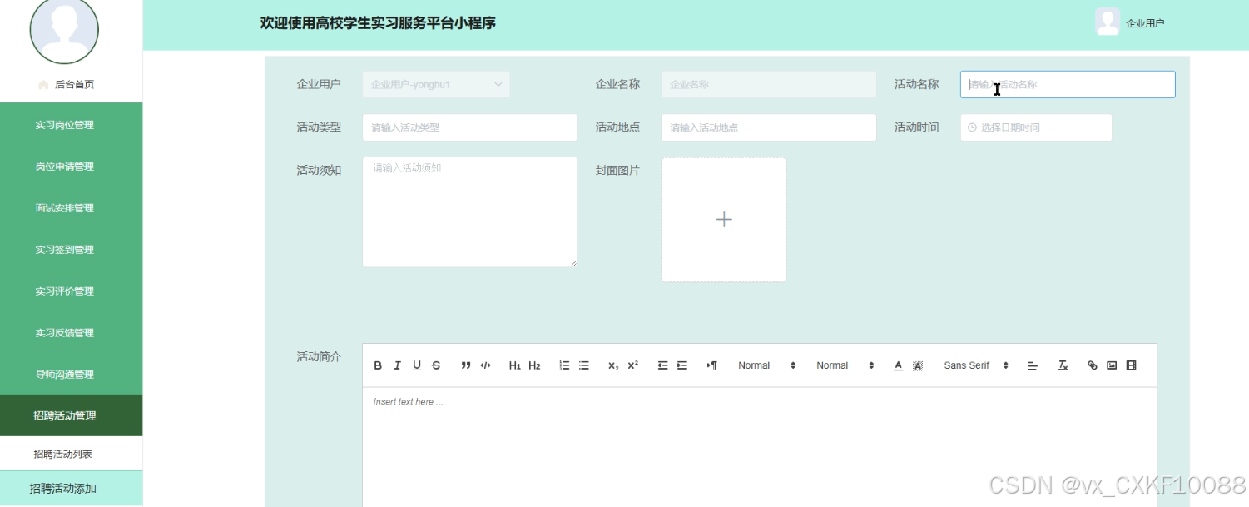Apply superscript formatting

point(633,365)
